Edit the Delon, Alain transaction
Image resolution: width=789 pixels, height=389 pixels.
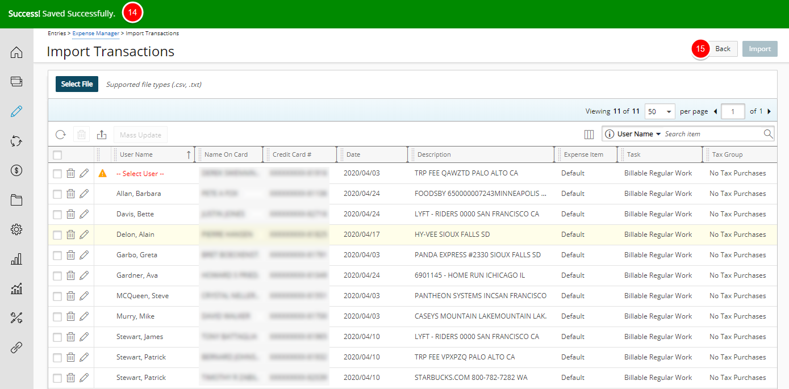pos(84,235)
